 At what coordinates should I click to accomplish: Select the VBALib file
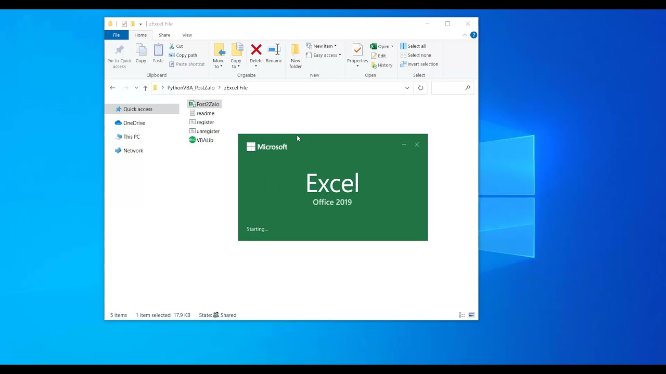tap(201, 140)
